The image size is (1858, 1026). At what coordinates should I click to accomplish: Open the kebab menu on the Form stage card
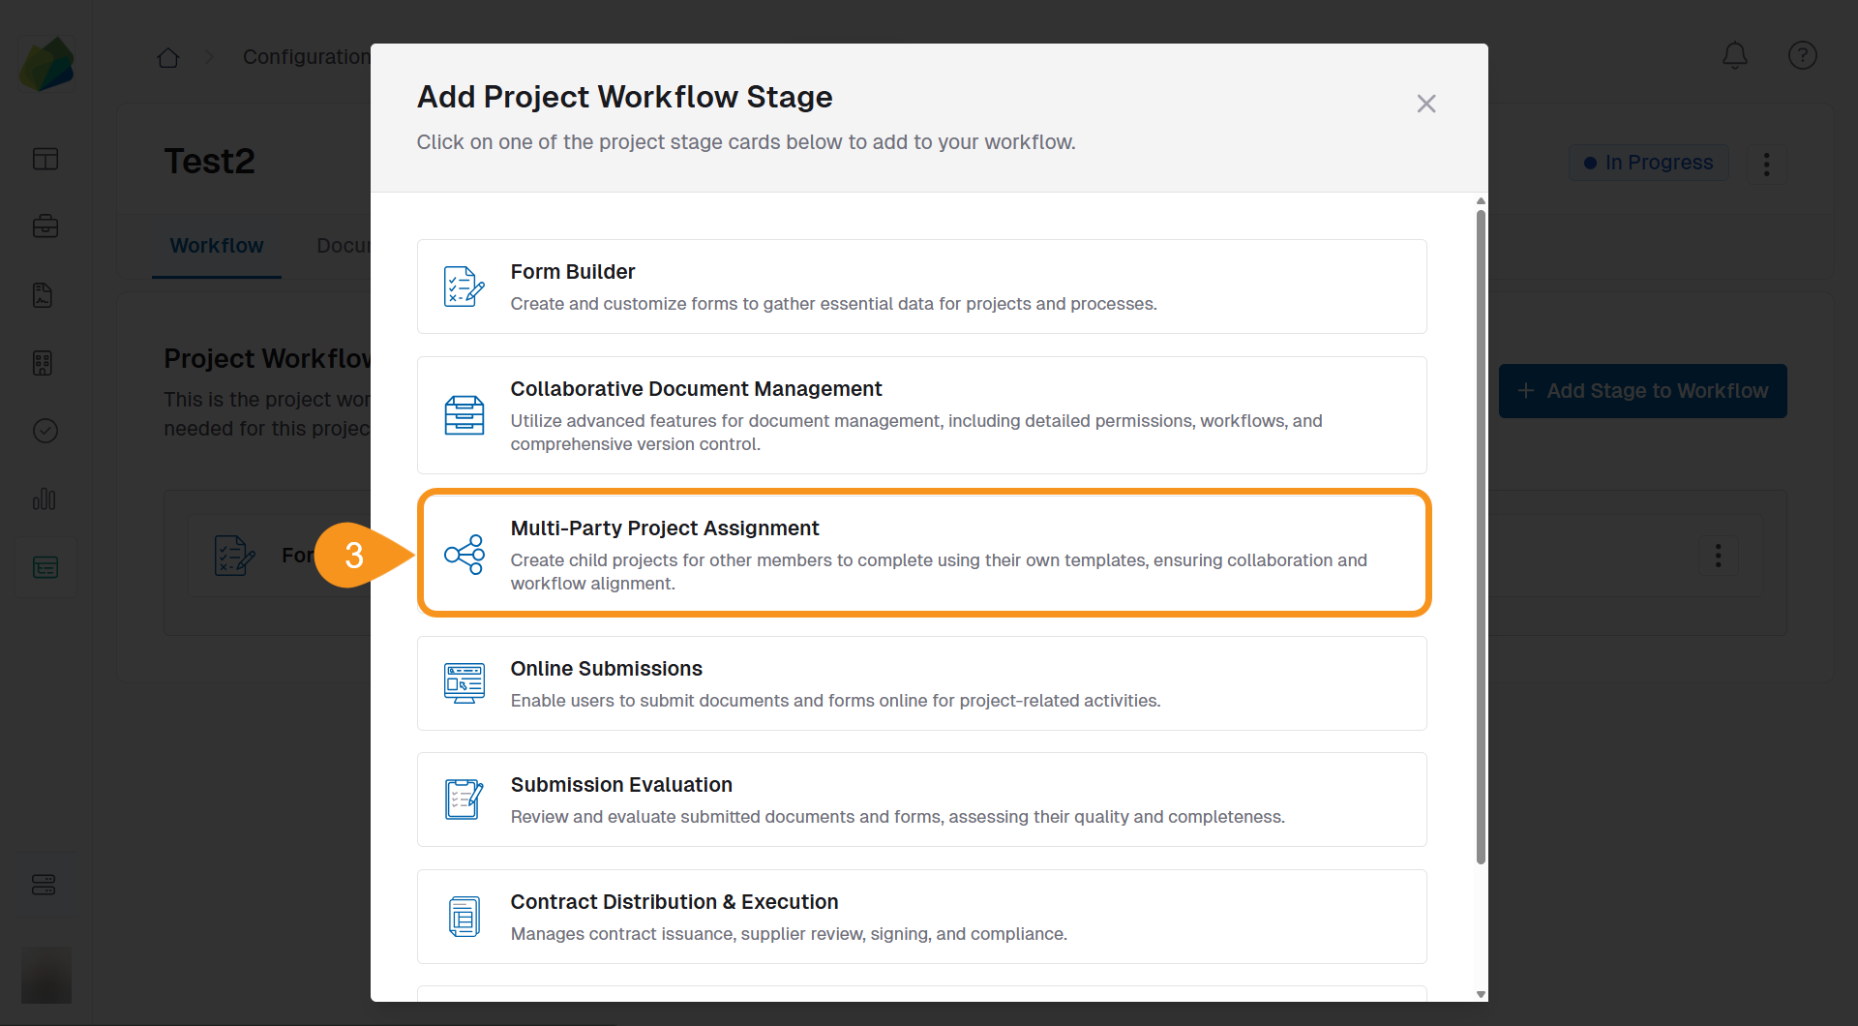pos(1718,556)
